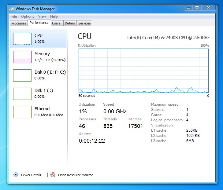Select the Memory mini graph thumbnail
This screenshot has width=223, height=190.
pos(22,57)
